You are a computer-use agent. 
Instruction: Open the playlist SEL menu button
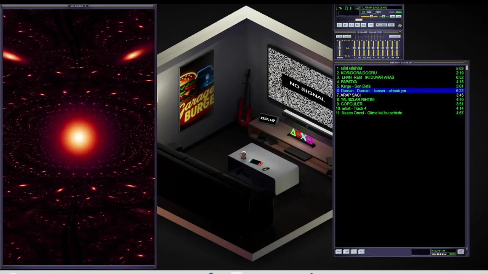[354, 252]
